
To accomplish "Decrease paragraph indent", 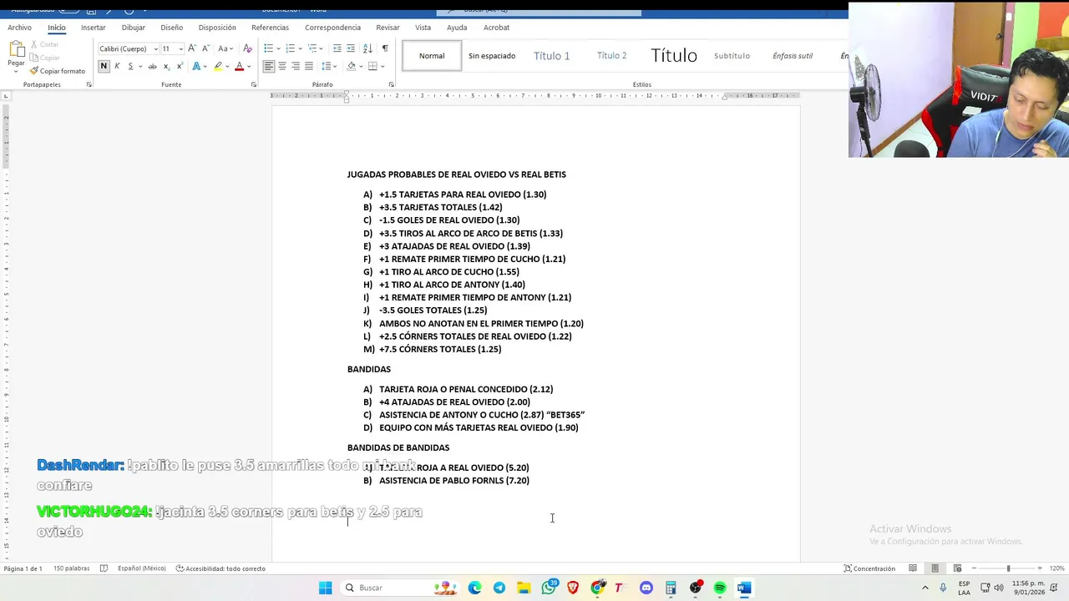I will pos(337,48).
